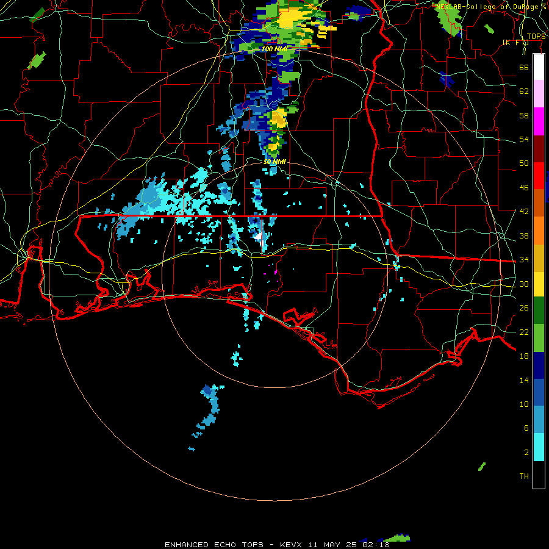Screen dimensions: 549x549
Task: Click the medium blue 10-14 kft swatch
Action: (539, 393)
